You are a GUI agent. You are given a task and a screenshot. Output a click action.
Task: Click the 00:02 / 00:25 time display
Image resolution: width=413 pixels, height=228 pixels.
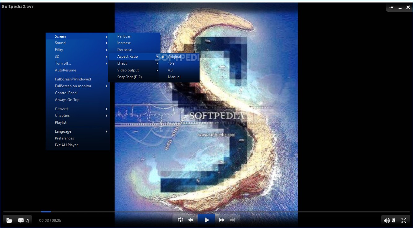click(50, 221)
